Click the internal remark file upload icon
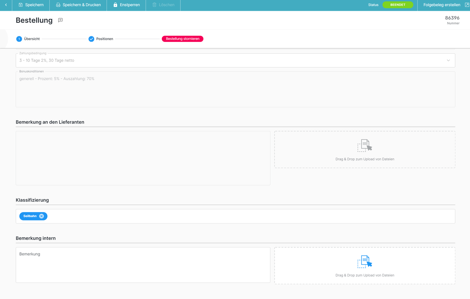Viewport: 470px width, 299px height. coord(365,261)
